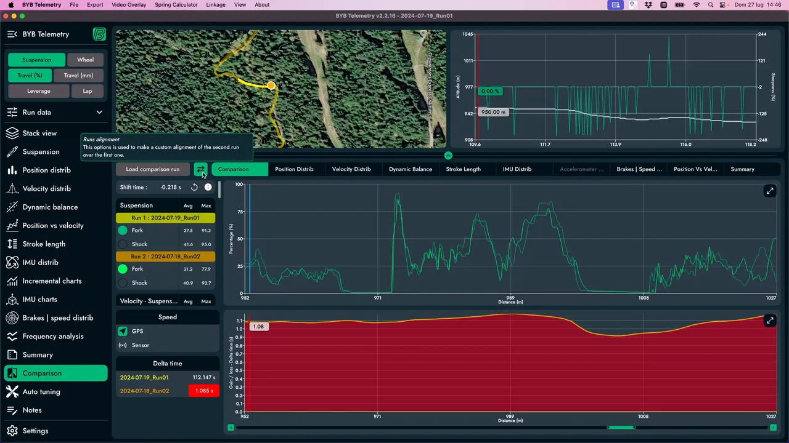Open the Spring Calculator menu
The image size is (789, 443).
(x=176, y=5)
